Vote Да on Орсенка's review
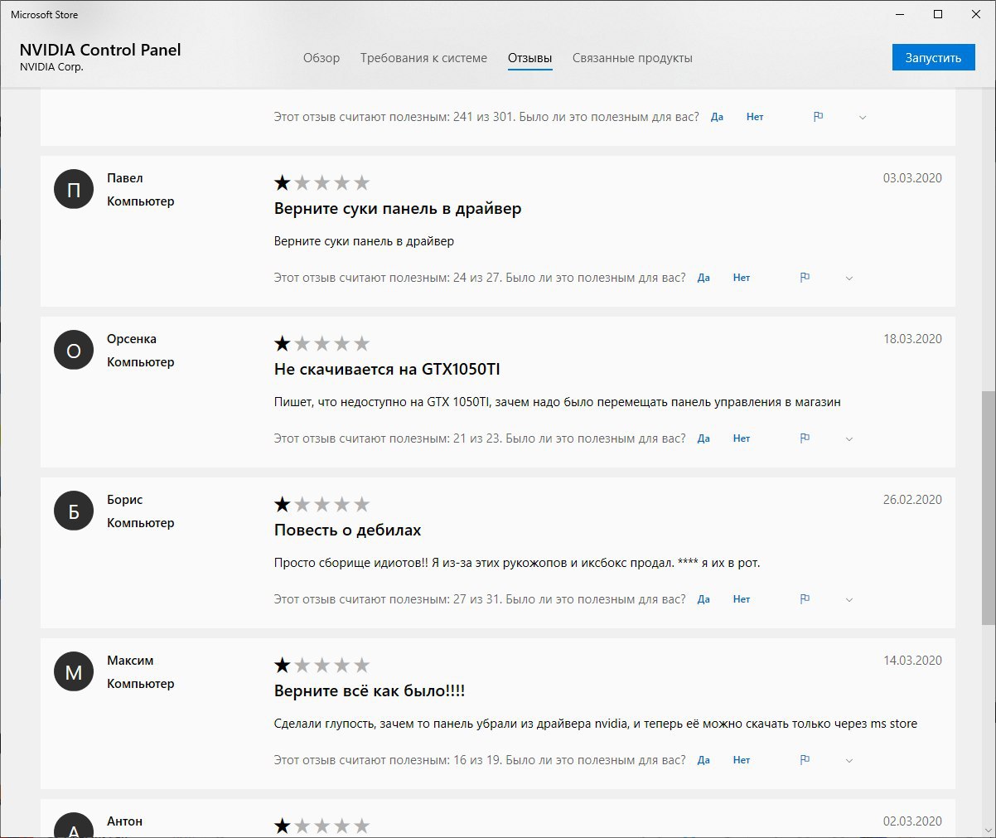This screenshot has height=838, width=996. pyautogui.click(x=703, y=438)
